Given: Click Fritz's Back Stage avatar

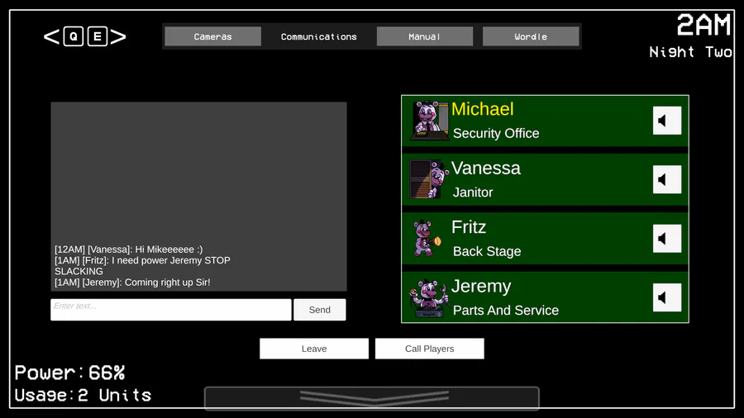Looking at the screenshot, I should tap(427, 238).
